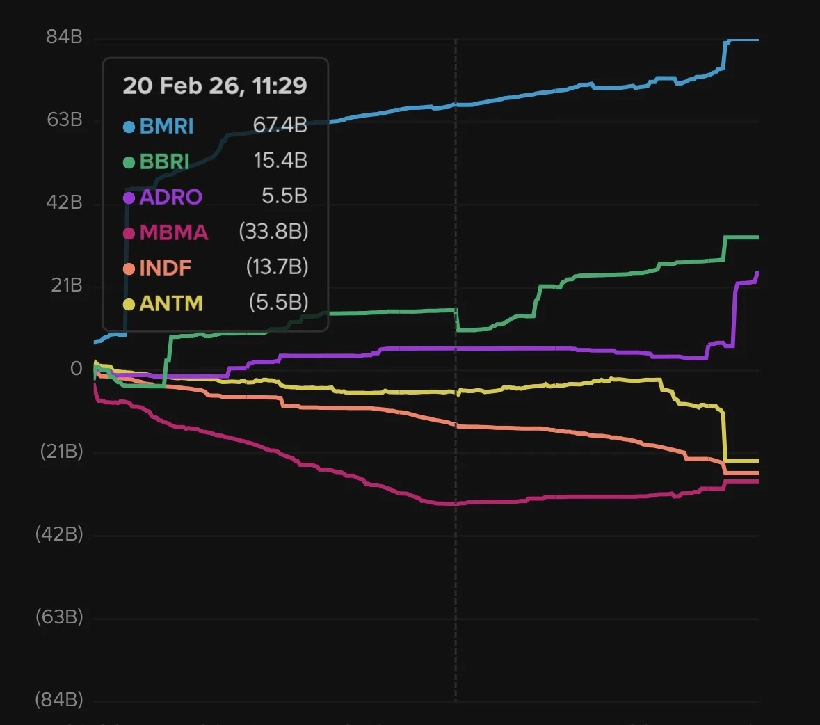Open the BMRI ticker label
820x725 pixels.
tap(166, 126)
